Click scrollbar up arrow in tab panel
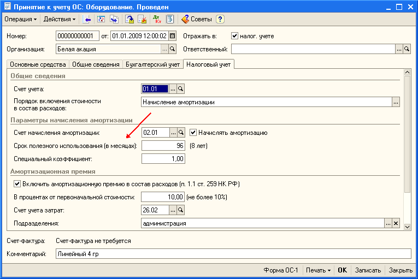The width and height of the screenshot is (418, 279). [x=407, y=72]
